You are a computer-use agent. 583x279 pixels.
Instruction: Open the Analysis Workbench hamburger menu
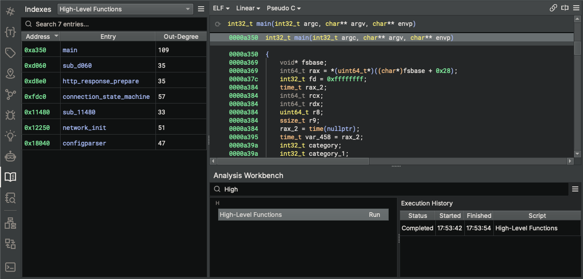tap(575, 189)
